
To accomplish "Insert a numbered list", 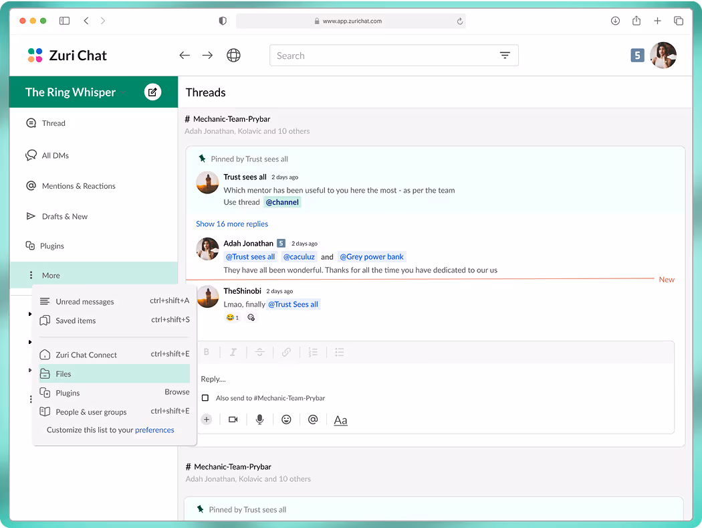I will pos(313,352).
